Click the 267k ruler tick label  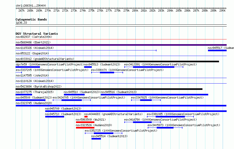coord(22,11)
